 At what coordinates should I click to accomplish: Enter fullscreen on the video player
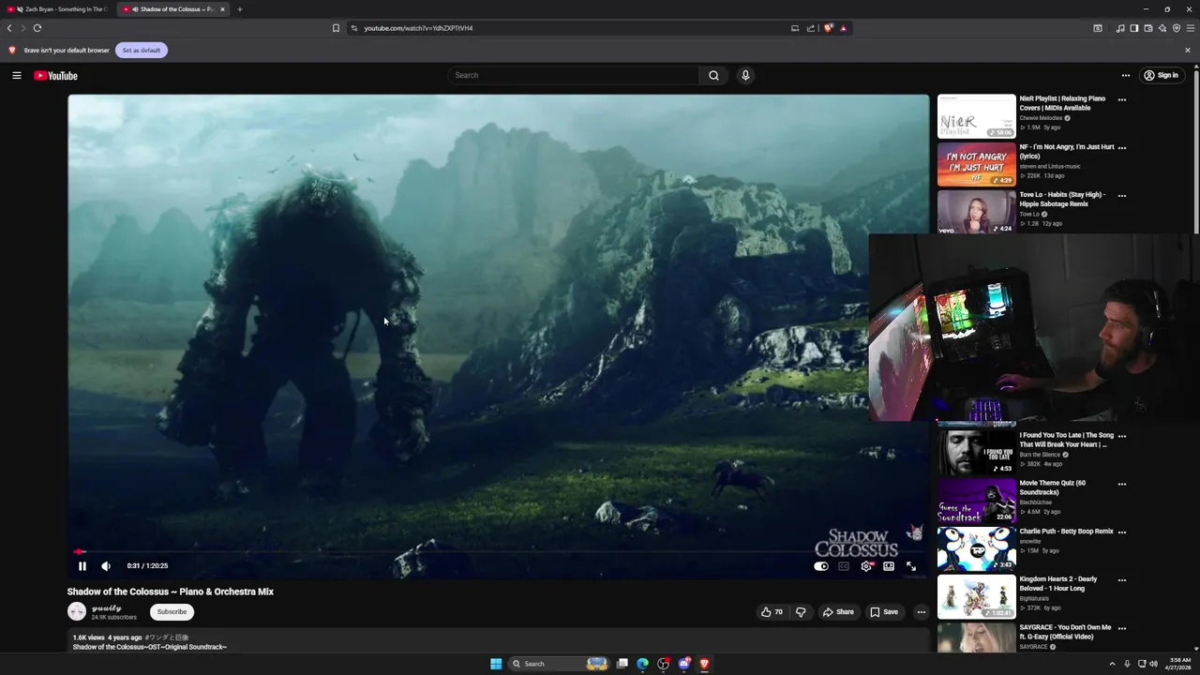click(x=911, y=566)
